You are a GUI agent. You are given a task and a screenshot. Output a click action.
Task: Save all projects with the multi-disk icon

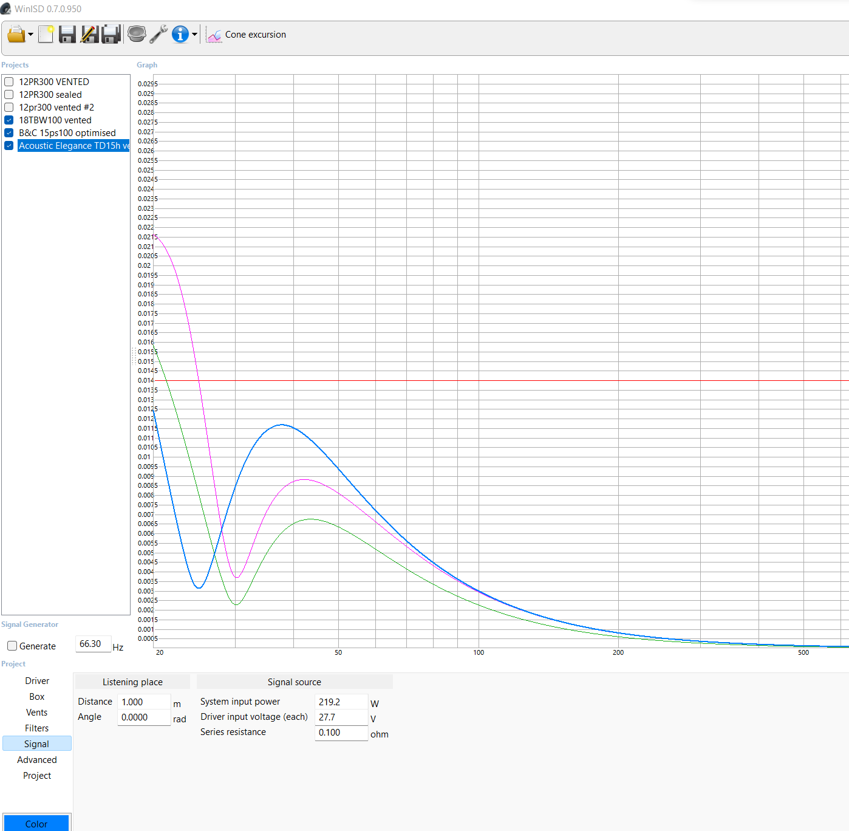coord(111,34)
